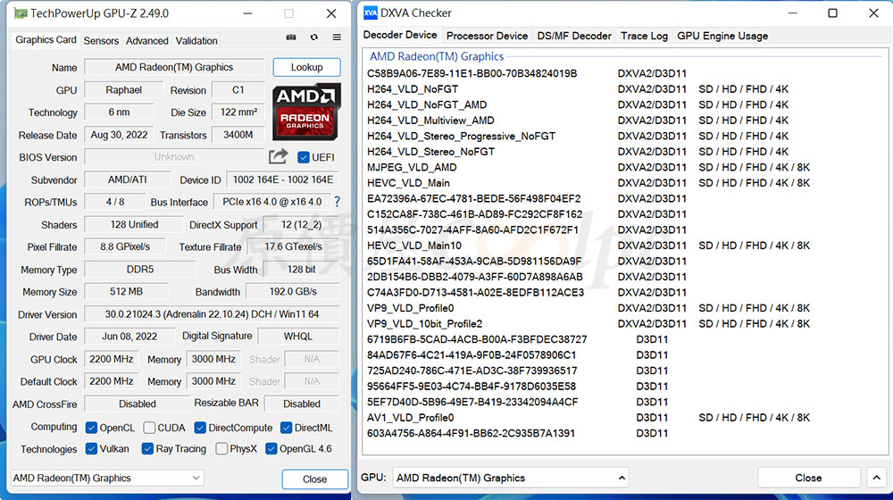
Task: Click Close button in DXVA Checker
Action: coord(808,478)
